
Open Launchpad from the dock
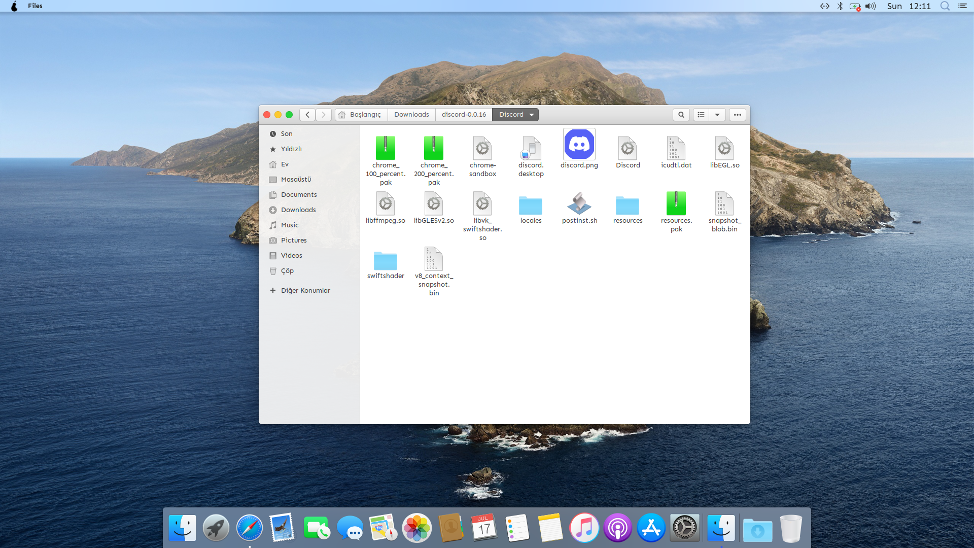tap(216, 528)
